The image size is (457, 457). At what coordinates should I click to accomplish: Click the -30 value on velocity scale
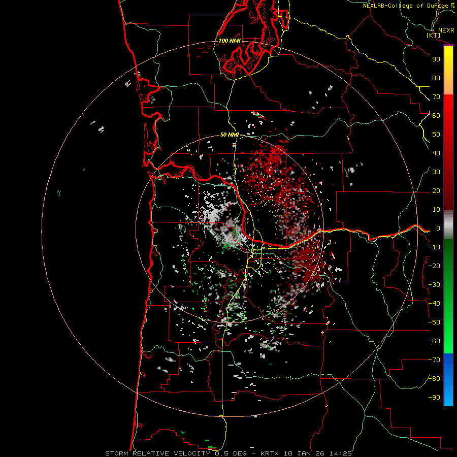click(x=434, y=285)
